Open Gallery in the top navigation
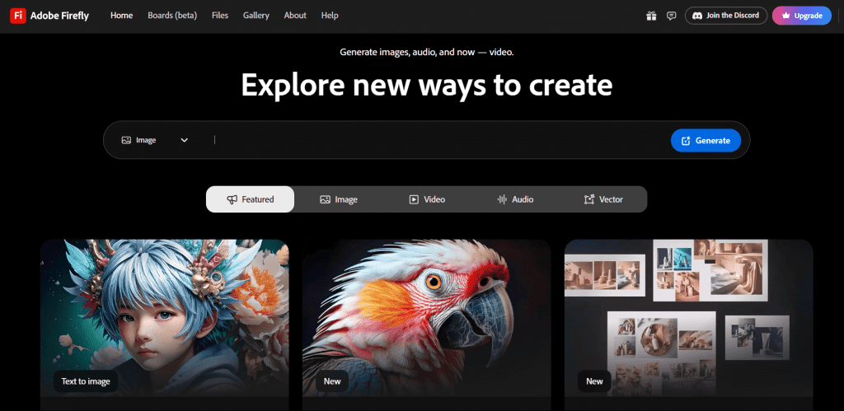 pyautogui.click(x=256, y=16)
